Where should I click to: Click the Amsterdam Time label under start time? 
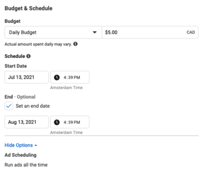point(66,88)
